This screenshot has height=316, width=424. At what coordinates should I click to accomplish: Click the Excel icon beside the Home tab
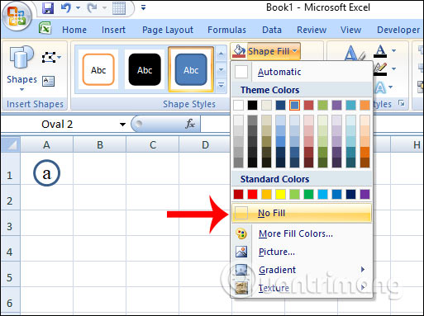[x=45, y=28]
